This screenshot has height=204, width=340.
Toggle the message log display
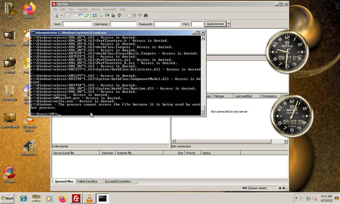click(69, 15)
